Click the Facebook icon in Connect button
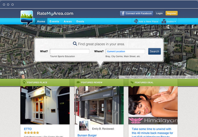This screenshot has width=198, height=137. (x=123, y=13)
